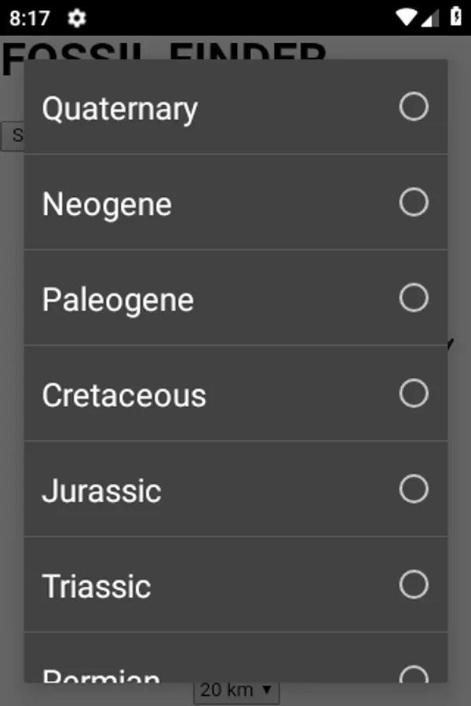Screen dimensions: 471x706
Task: Tap the Wi-Fi signal status icon
Action: pyautogui.click(x=406, y=17)
